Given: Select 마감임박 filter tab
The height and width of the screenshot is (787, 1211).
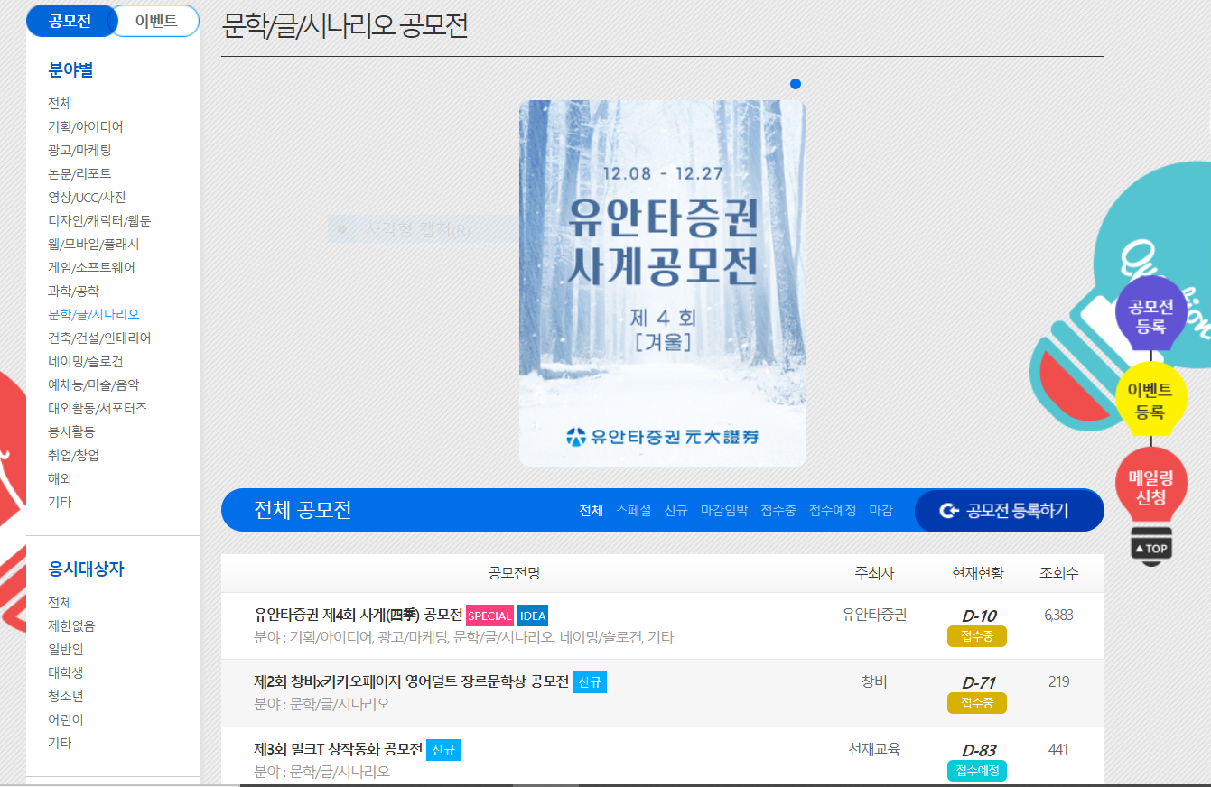Looking at the screenshot, I should click(724, 511).
